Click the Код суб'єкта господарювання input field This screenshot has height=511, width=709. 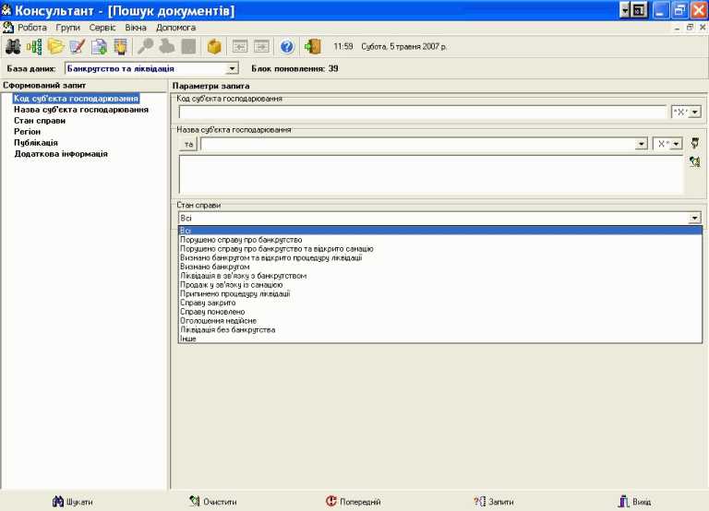(422, 112)
